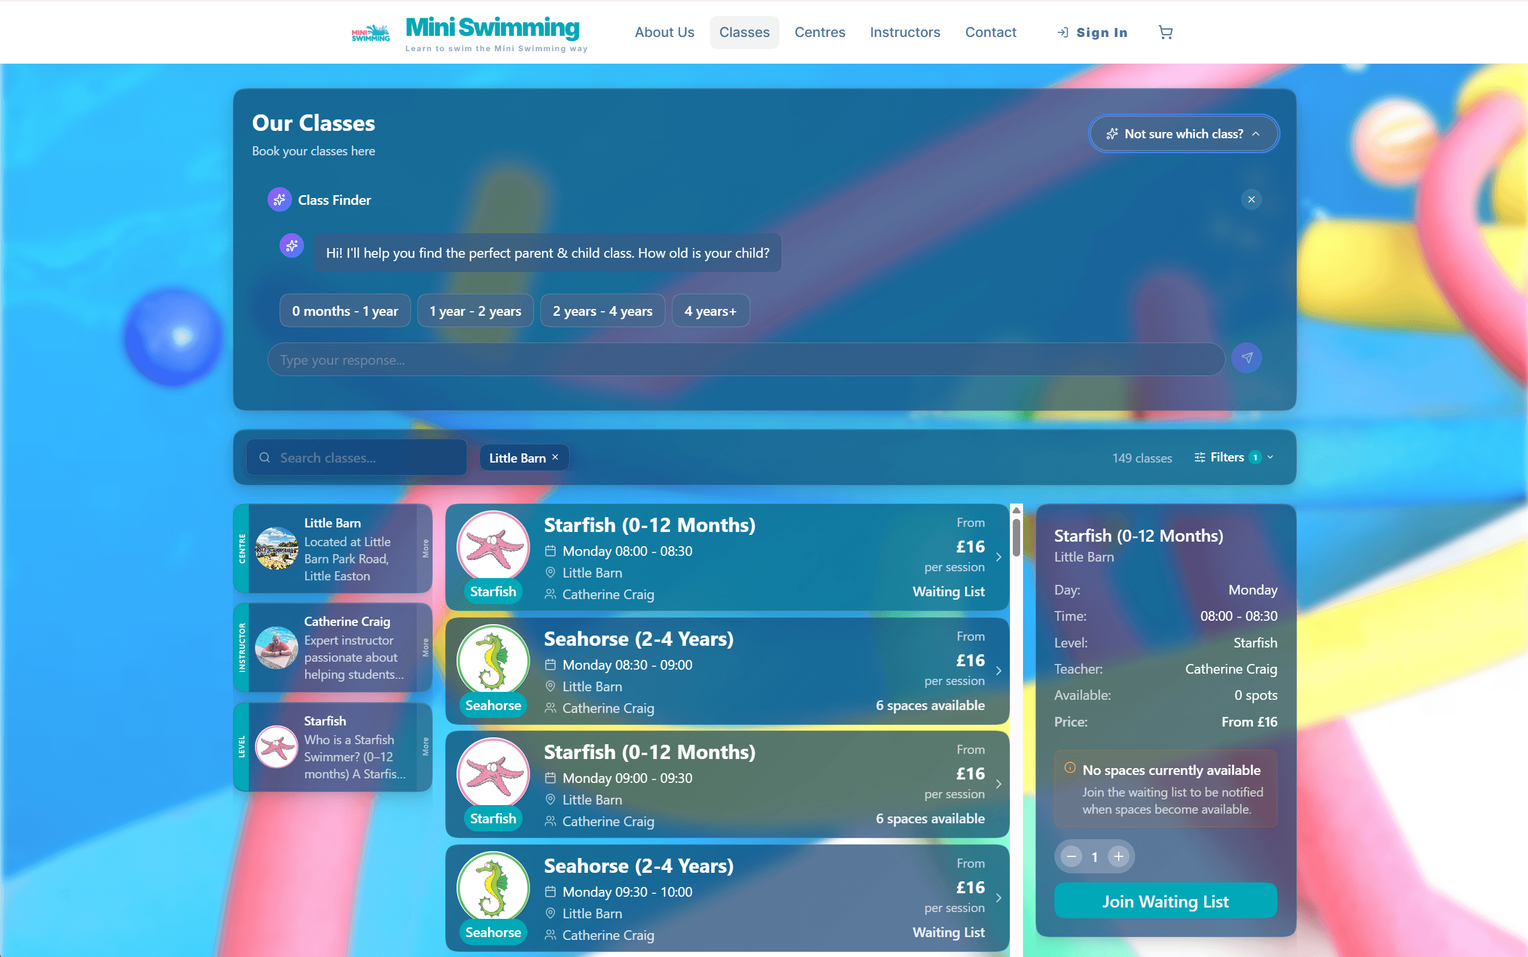Image resolution: width=1528 pixels, height=957 pixels.
Task: Decrease quantity with the minus button
Action: pyautogui.click(x=1071, y=856)
